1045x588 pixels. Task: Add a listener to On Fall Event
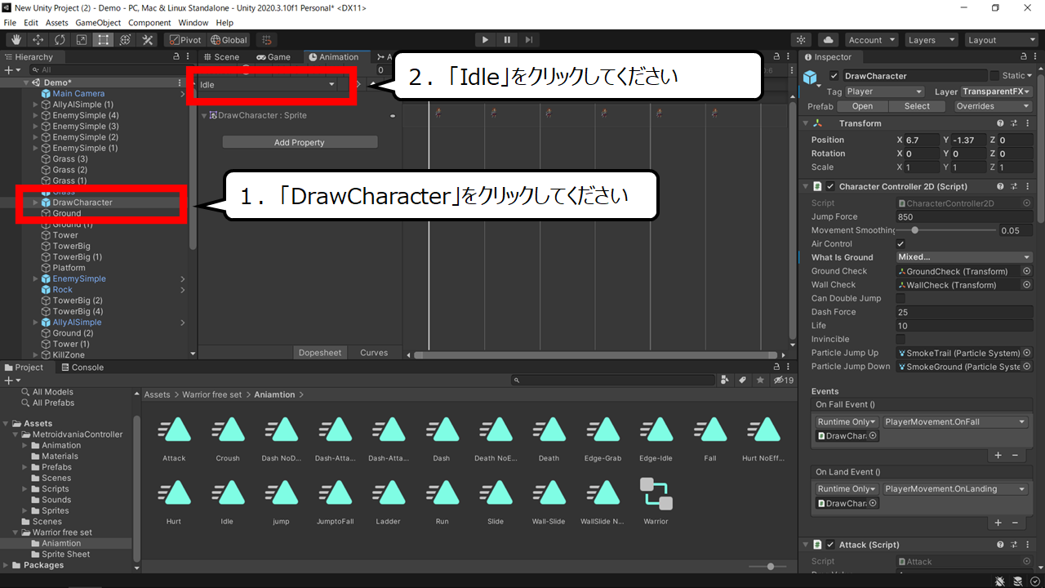point(998,455)
